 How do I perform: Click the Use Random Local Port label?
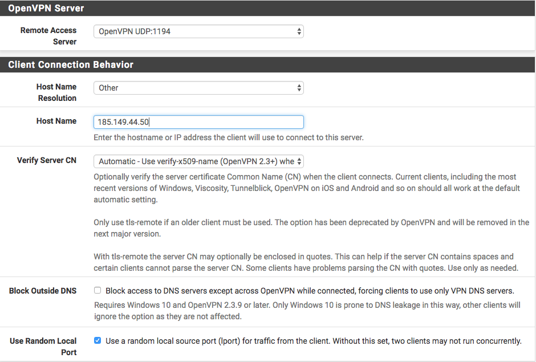coord(43,347)
